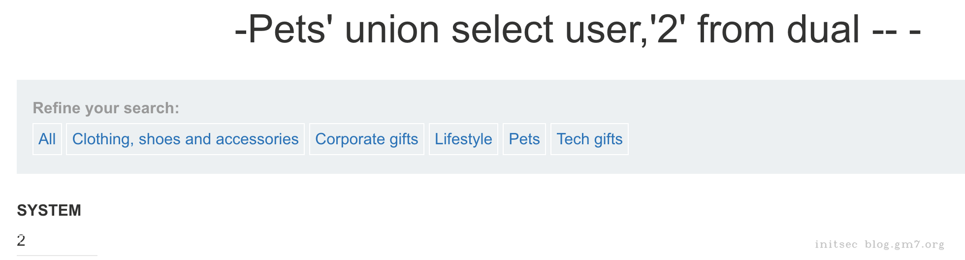Click the SYSTEM result title
The width and height of the screenshot is (965, 260).
(x=49, y=210)
